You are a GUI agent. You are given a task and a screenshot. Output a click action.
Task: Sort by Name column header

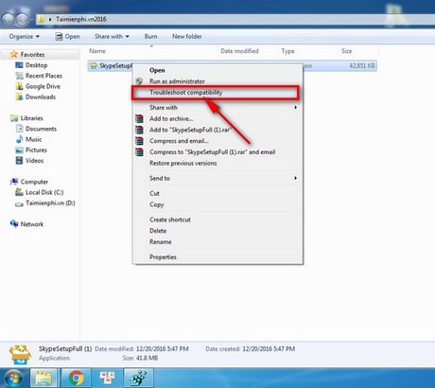point(97,51)
